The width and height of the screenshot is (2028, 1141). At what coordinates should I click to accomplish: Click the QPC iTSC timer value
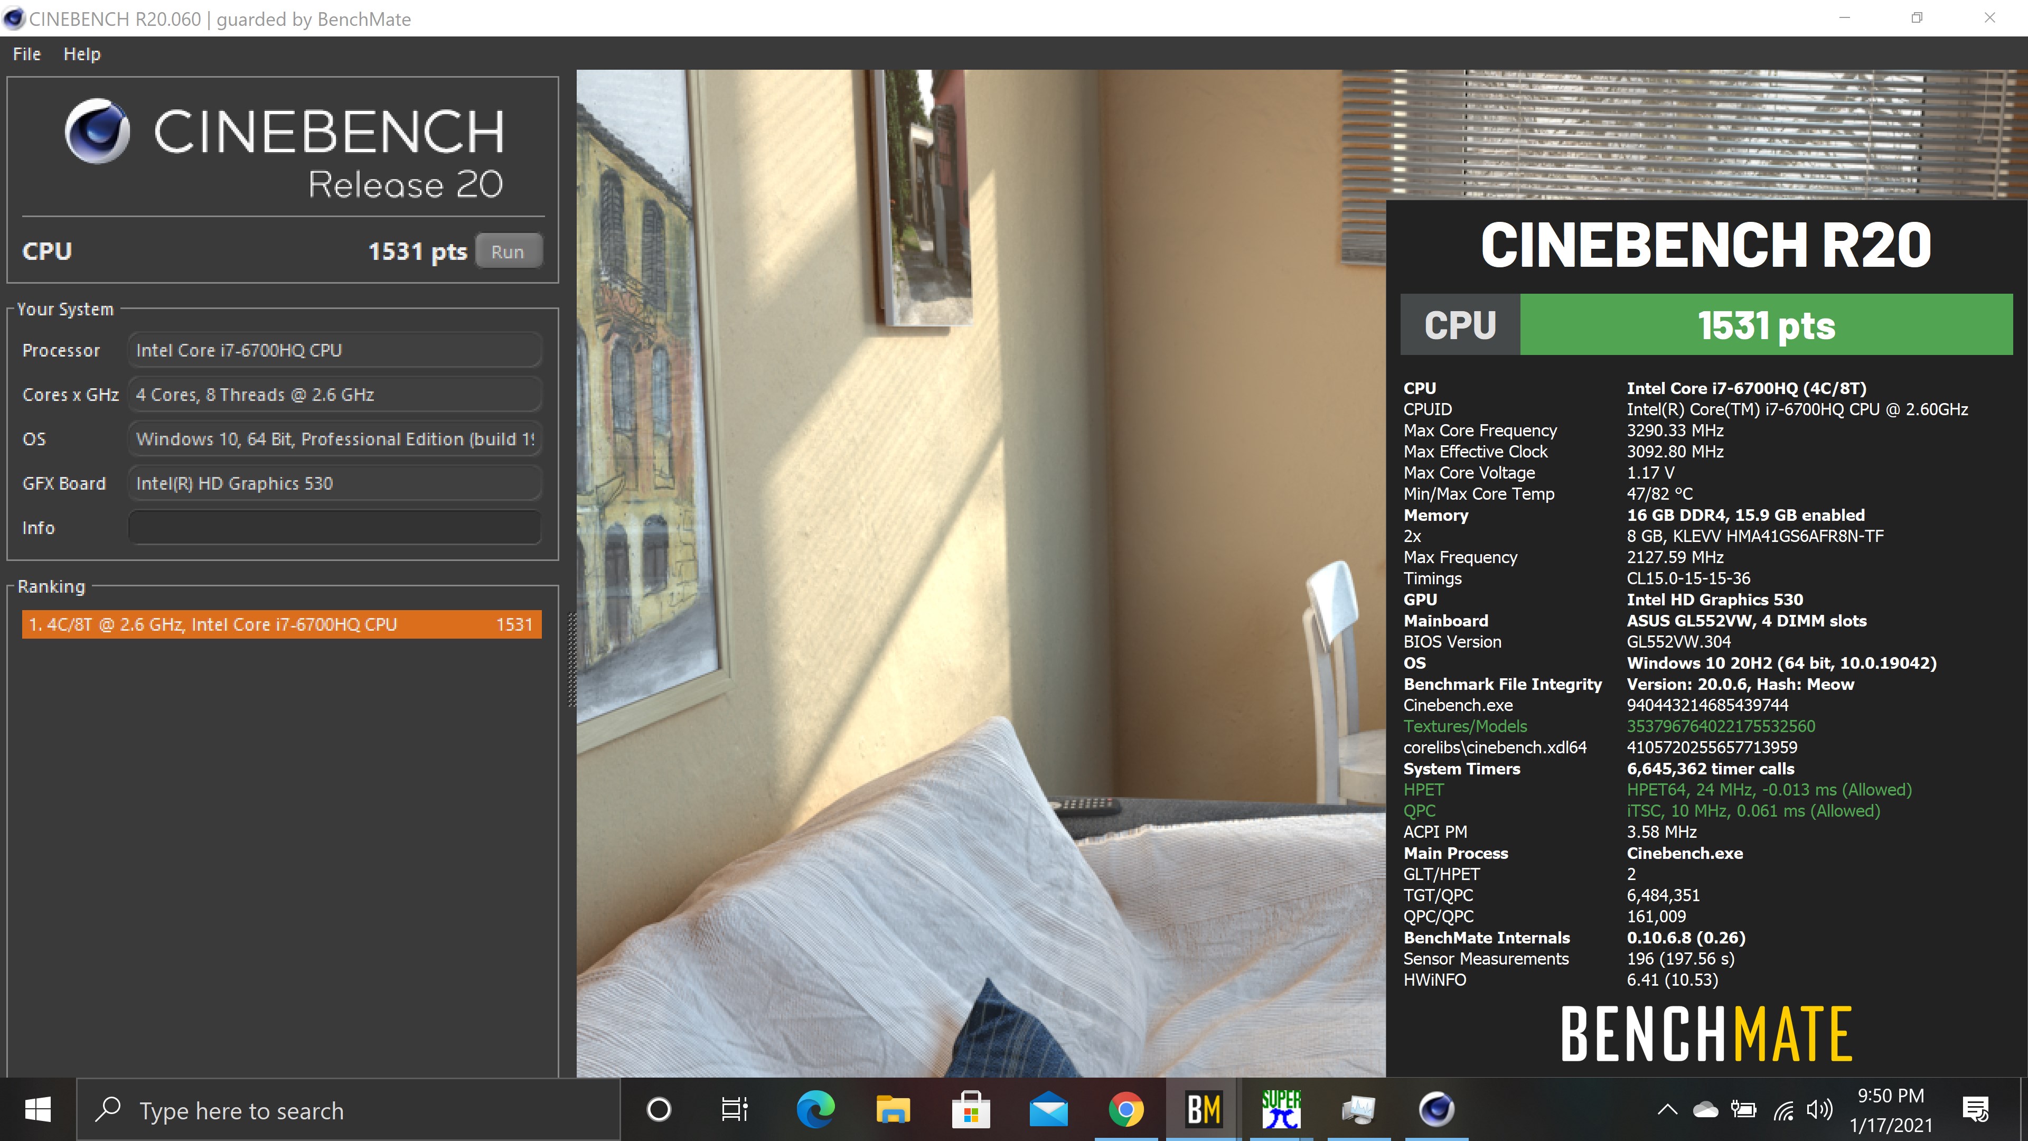(1753, 811)
